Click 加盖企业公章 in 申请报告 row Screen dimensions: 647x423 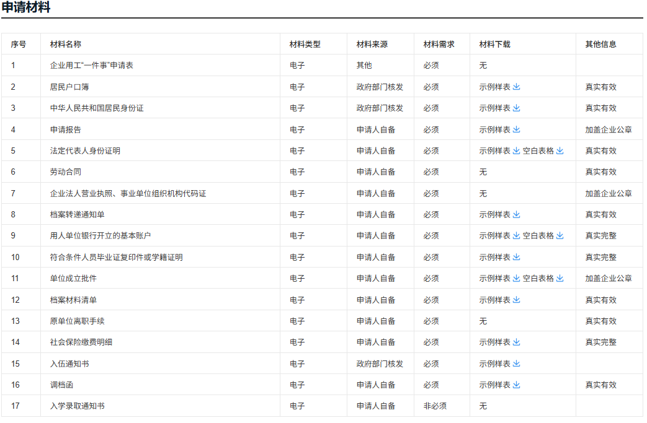609,129
